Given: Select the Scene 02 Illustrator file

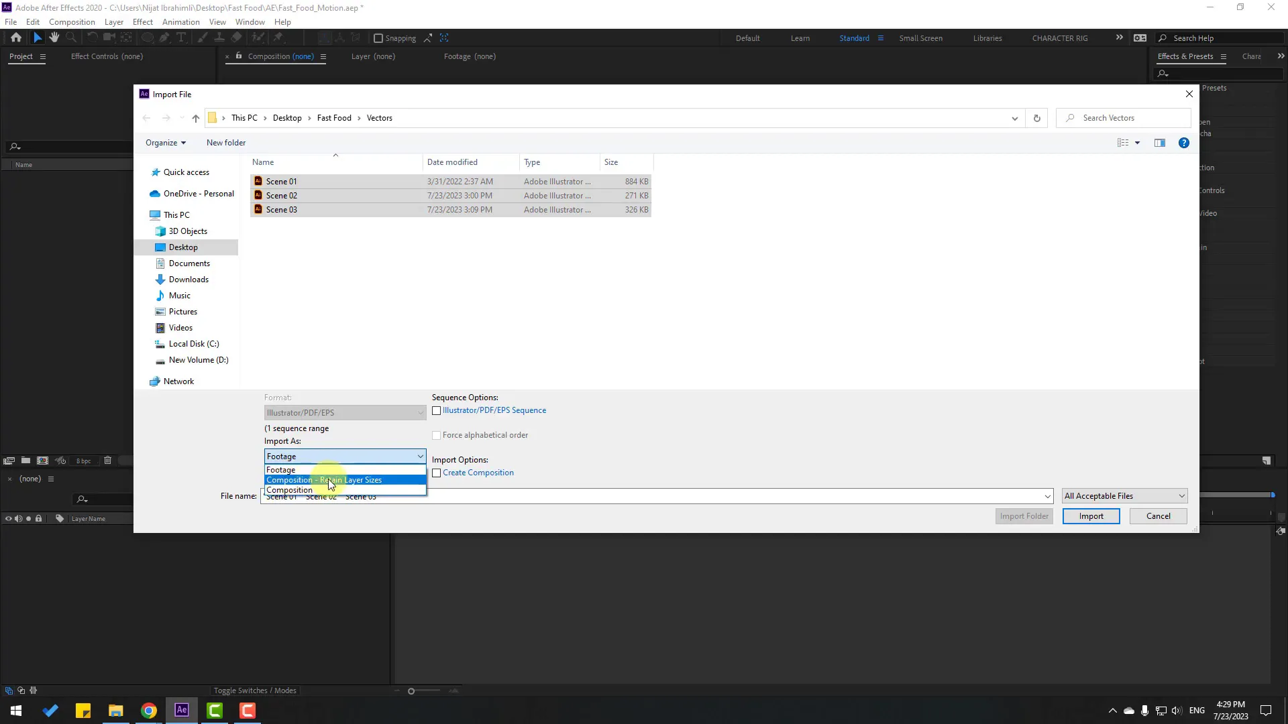Looking at the screenshot, I should pyautogui.click(x=281, y=195).
